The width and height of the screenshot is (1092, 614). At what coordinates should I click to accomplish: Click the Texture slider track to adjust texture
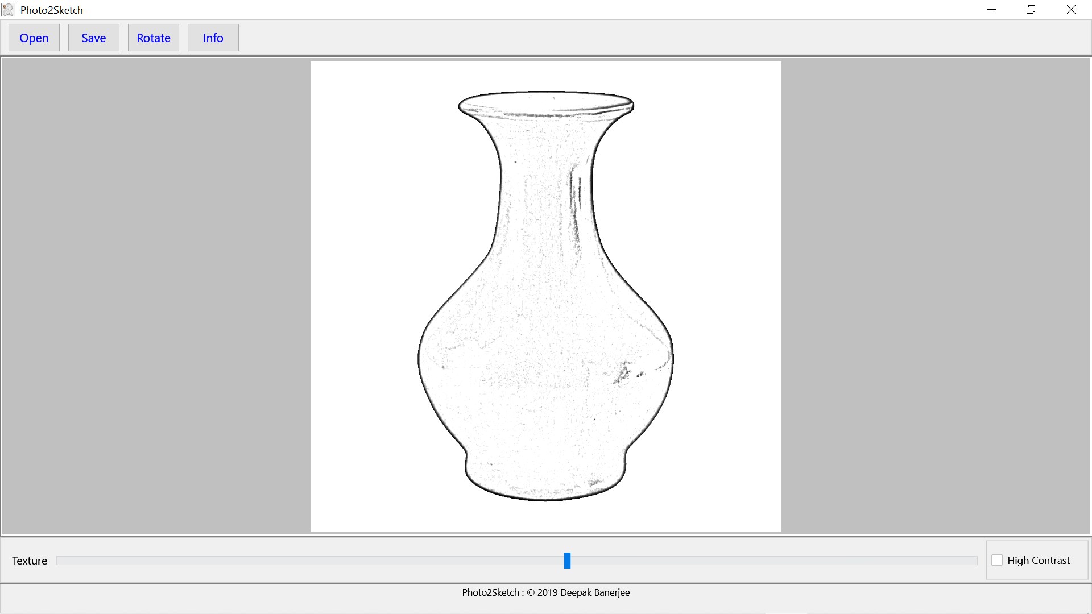coord(341,561)
